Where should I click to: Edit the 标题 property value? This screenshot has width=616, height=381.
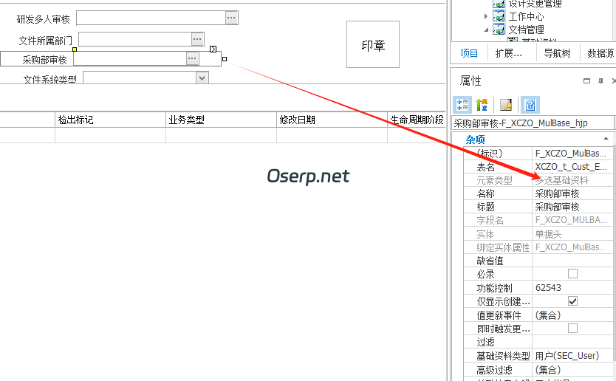pyautogui.click(x=572, y=207)
